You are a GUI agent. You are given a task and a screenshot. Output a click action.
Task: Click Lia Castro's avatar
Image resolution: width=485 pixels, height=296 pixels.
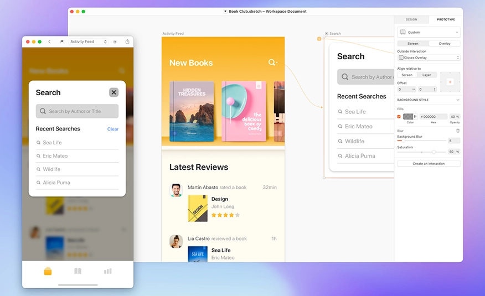pyautogui.click(x=176, y=241)
